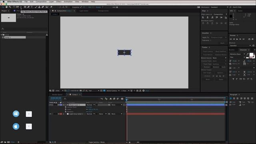Image resolution: width=256 pixels, height=144 pixels.
Task: Click the eyedropper in Character panel
Action: [x=248, y=54]
